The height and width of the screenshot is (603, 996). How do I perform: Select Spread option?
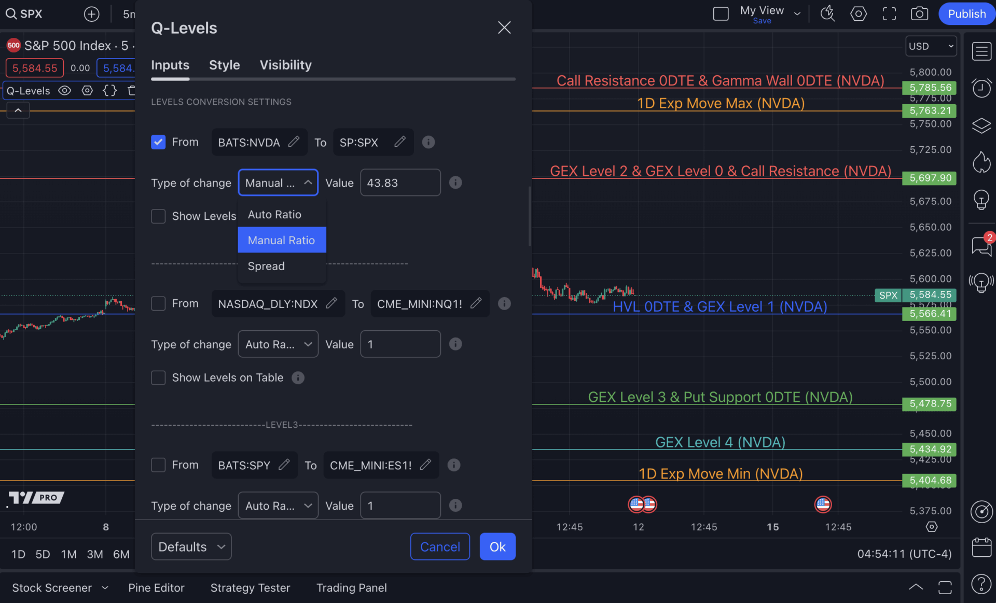coord(282,266)
